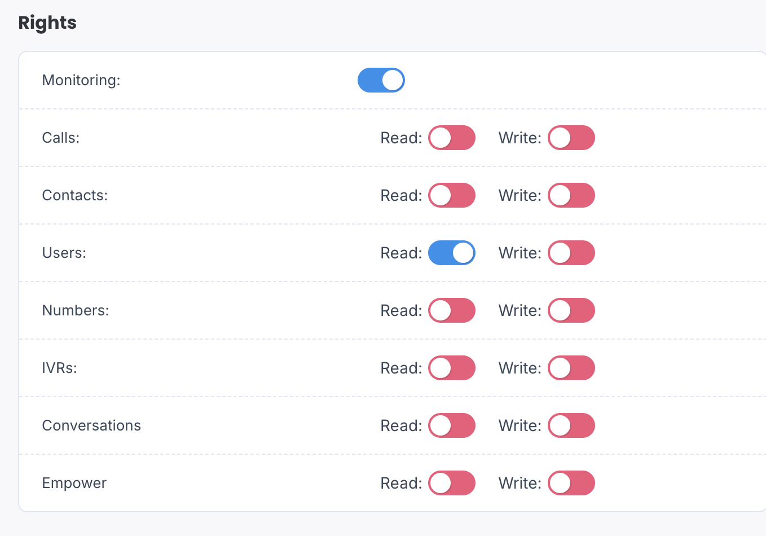Click the IVRs row label
Image resolution: width=766 pixels, height=536 pixels.
60,368
